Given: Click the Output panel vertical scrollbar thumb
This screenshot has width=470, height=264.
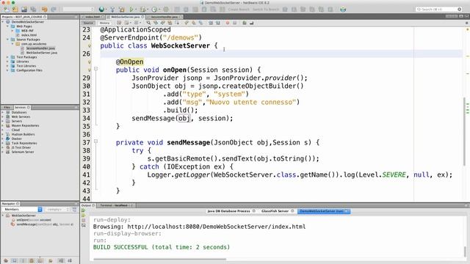Looking at the screenshot, I should coord(465,252).
